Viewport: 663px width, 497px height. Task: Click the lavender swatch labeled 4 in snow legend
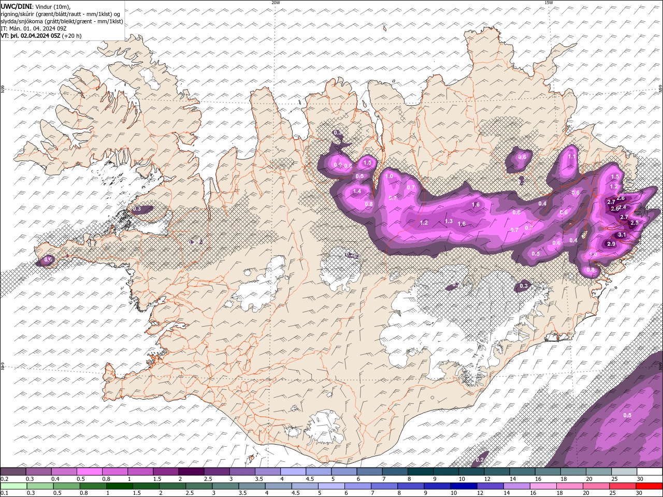pos(293,472)
